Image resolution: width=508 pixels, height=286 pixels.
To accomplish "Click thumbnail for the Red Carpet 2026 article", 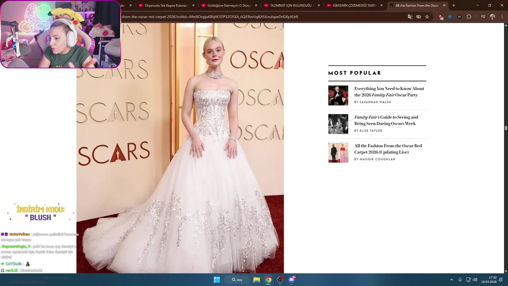I will click(x=338, y=153).
